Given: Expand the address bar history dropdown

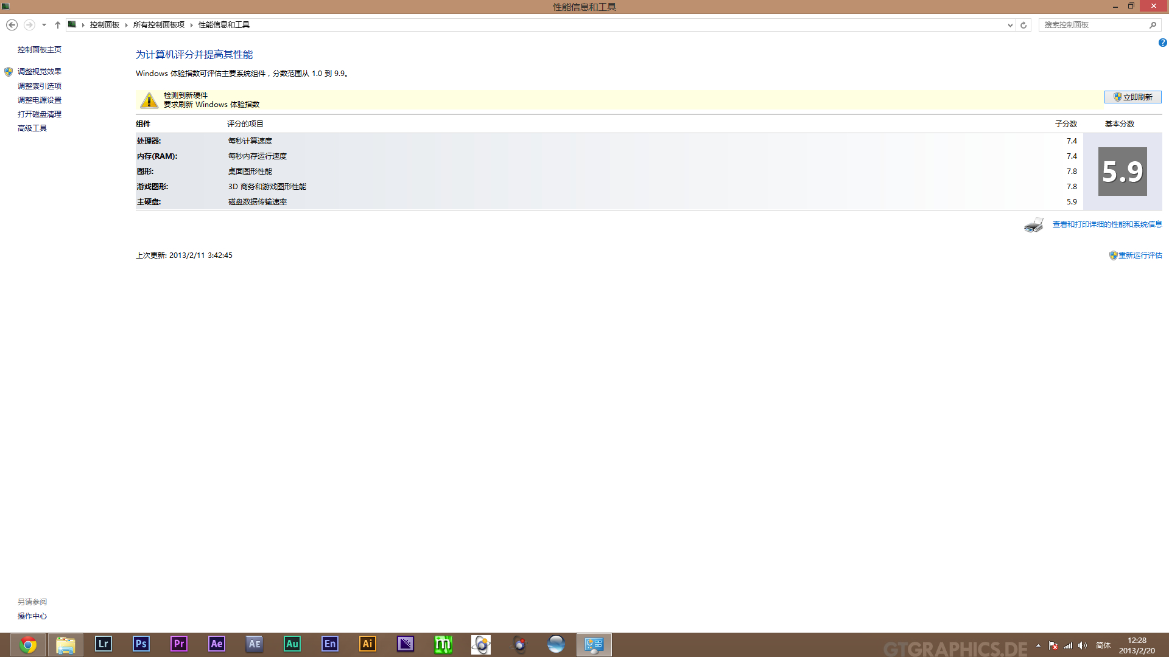Looking at the screenshot, I should [x=1010, y=25].
